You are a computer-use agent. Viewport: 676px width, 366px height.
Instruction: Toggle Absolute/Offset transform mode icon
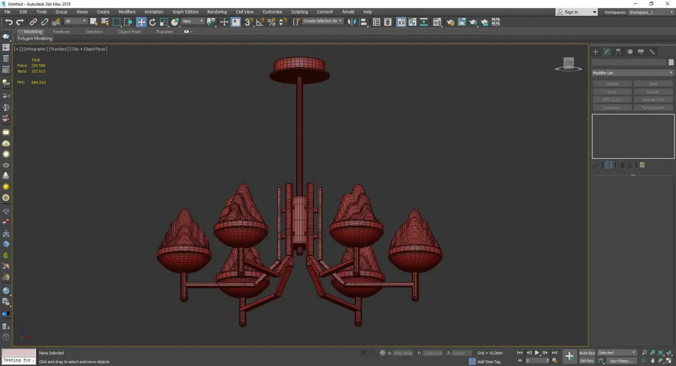tap(383, 352)
